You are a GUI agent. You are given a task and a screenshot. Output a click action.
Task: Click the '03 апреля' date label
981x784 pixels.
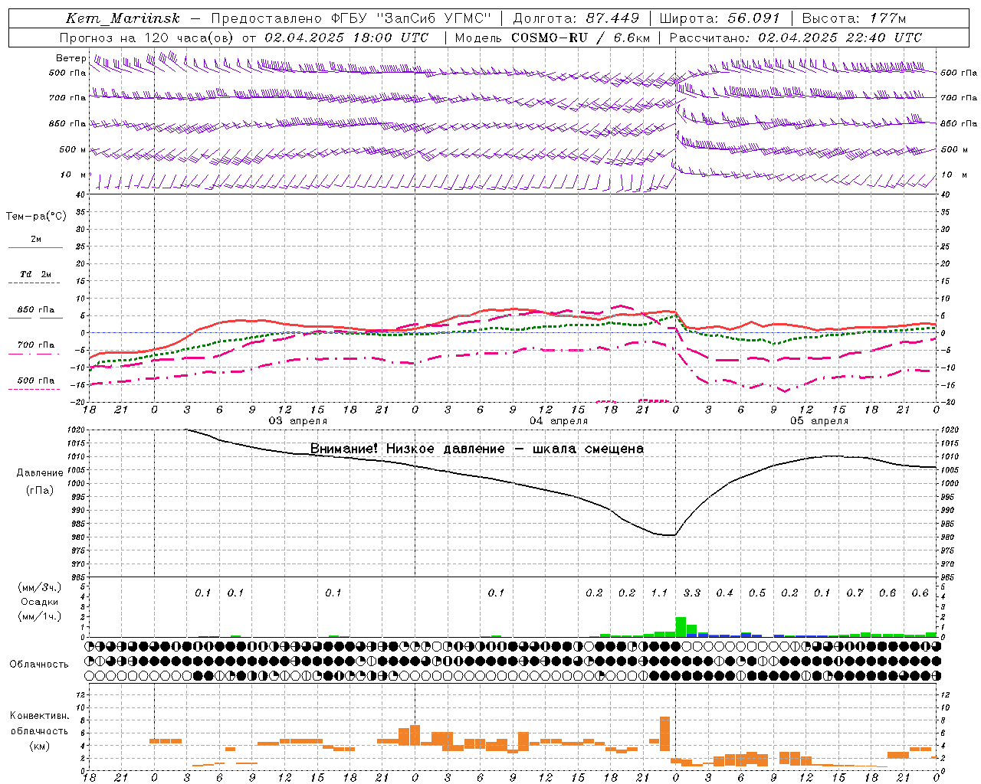[x=297, y=421]
